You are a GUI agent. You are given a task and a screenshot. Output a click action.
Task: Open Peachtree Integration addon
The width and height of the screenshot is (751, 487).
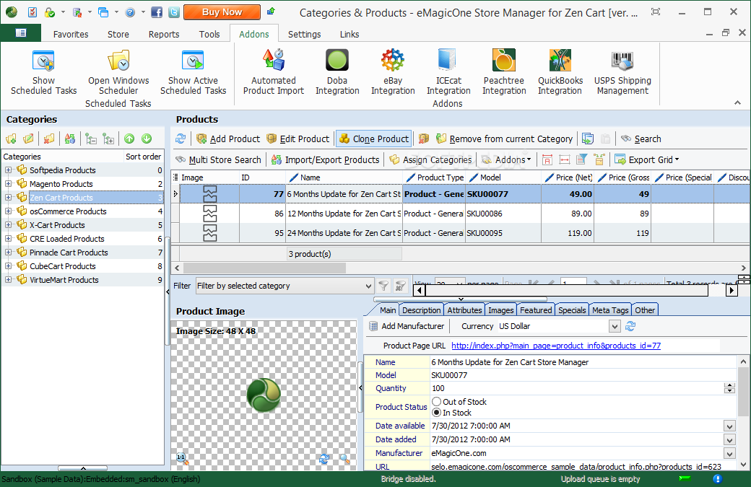click(x=504, y=73)
